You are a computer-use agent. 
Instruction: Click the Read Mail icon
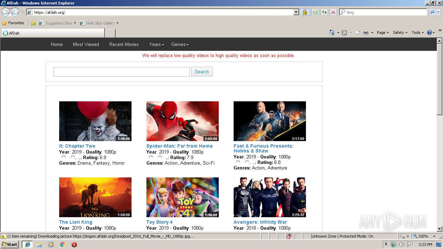tap(358, 33)
